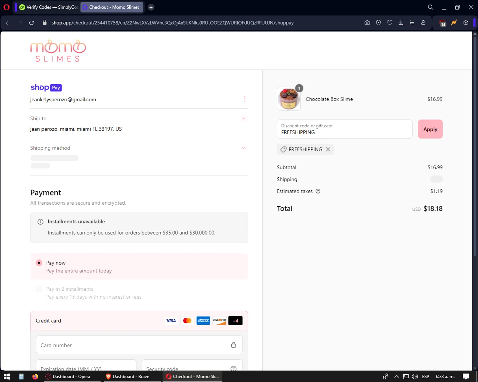Click the +4 more card types badge

pyautogui.click(x=235, y=321)
